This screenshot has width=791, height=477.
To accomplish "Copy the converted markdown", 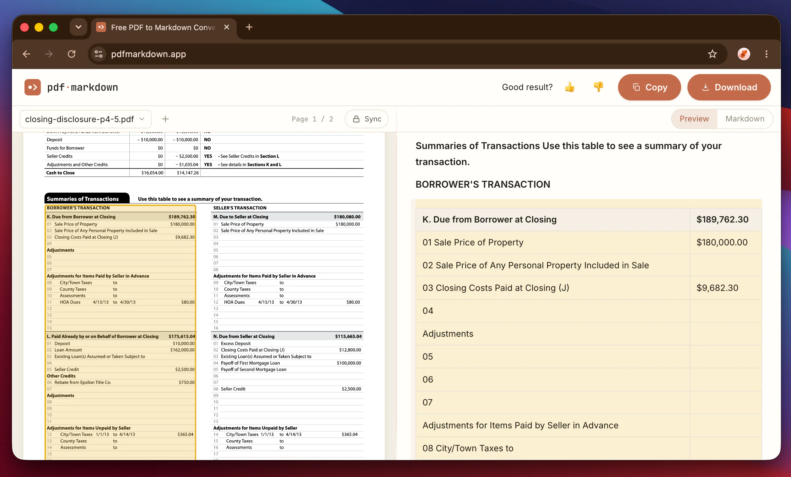I will (649, 87).
